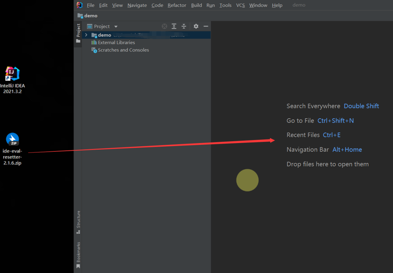Open the File menu
Viewport: 393px width, 273px height.
click(91, 5)
